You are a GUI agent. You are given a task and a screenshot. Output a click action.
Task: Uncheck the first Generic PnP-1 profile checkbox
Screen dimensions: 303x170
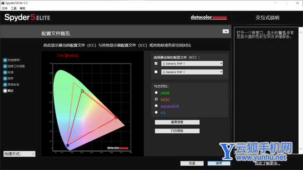(156, 64)
